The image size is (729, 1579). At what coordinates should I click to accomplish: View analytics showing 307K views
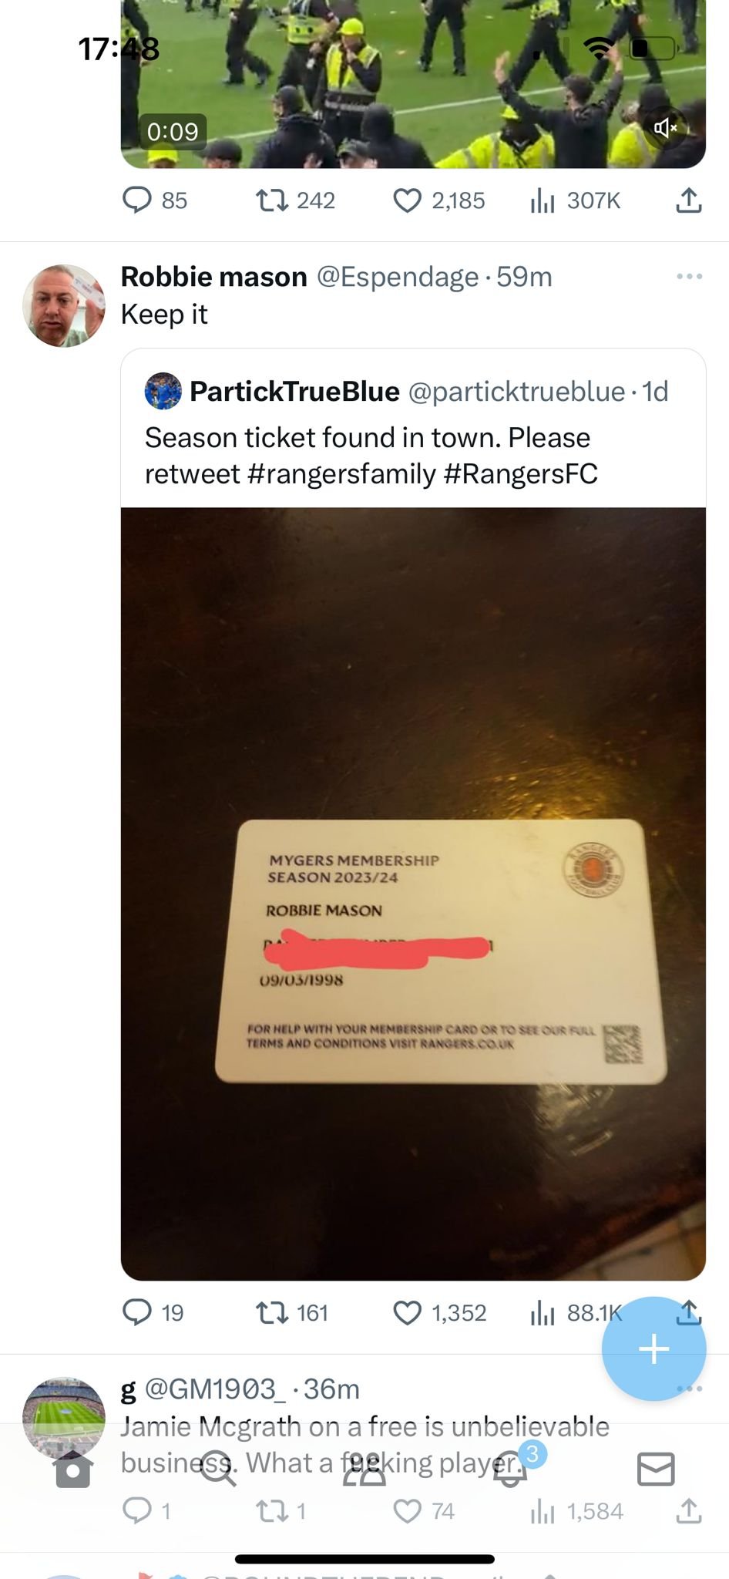pos(575,200)
